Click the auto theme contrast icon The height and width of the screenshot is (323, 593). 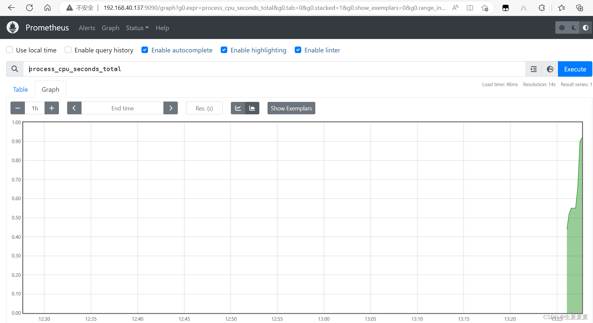coord(585,28)
